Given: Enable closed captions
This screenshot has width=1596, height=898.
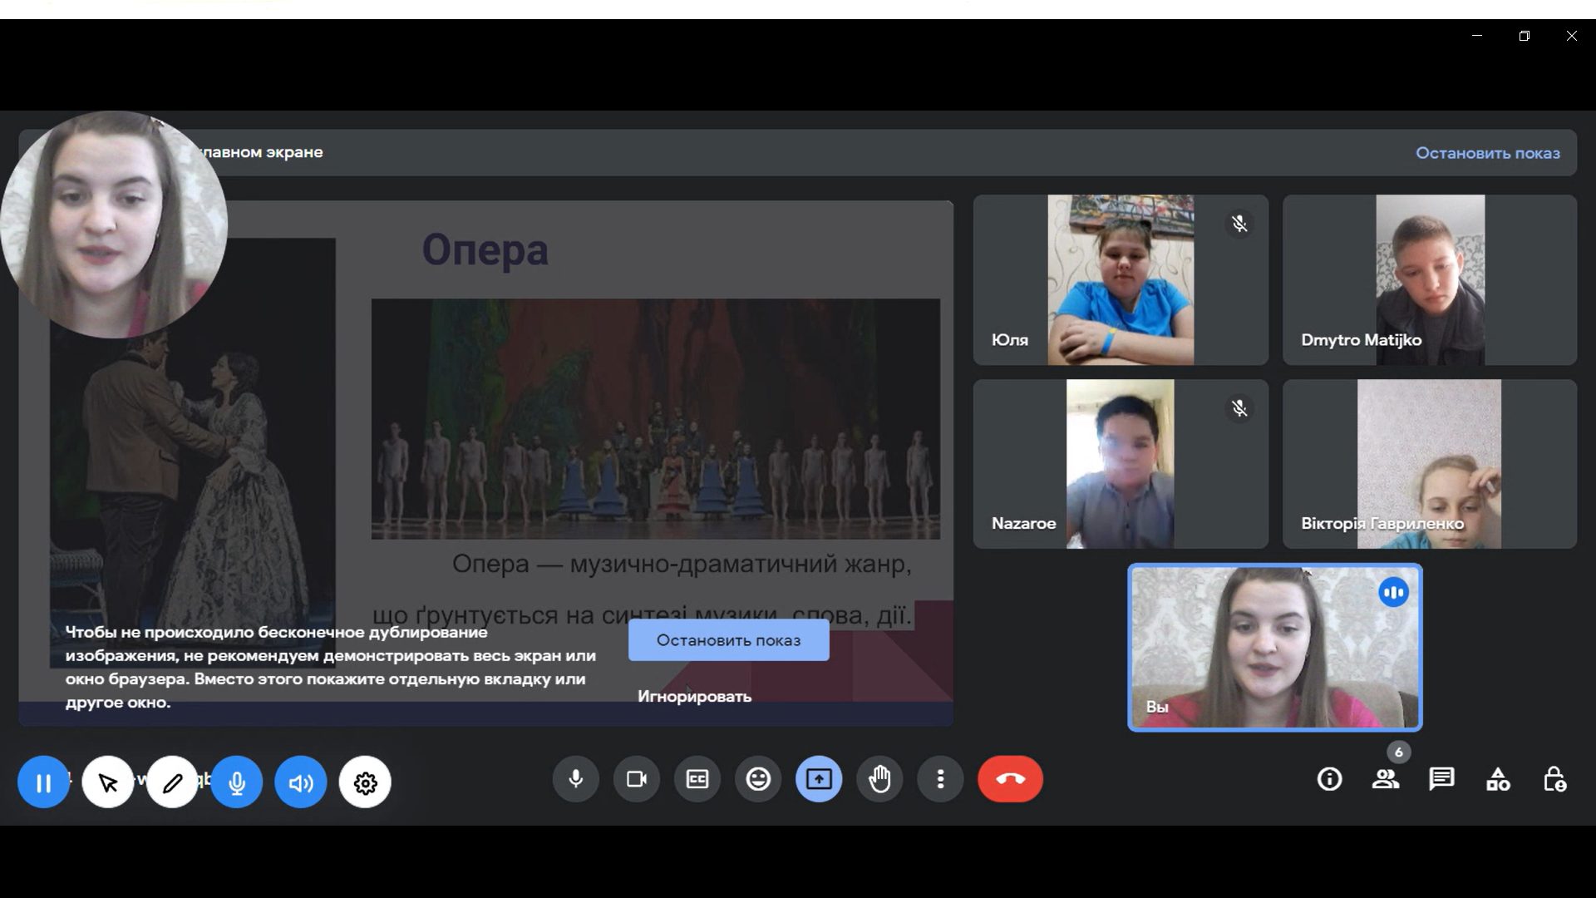Looking at the screenshot, I should click(697, 779).
